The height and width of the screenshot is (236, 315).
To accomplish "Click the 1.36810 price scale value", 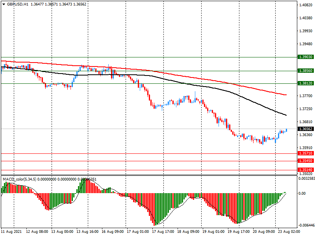I will 306,122.
